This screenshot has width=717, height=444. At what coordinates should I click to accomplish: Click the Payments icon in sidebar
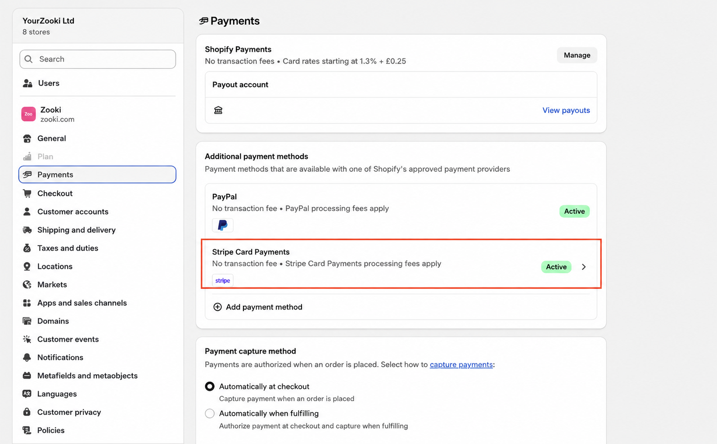27,175
